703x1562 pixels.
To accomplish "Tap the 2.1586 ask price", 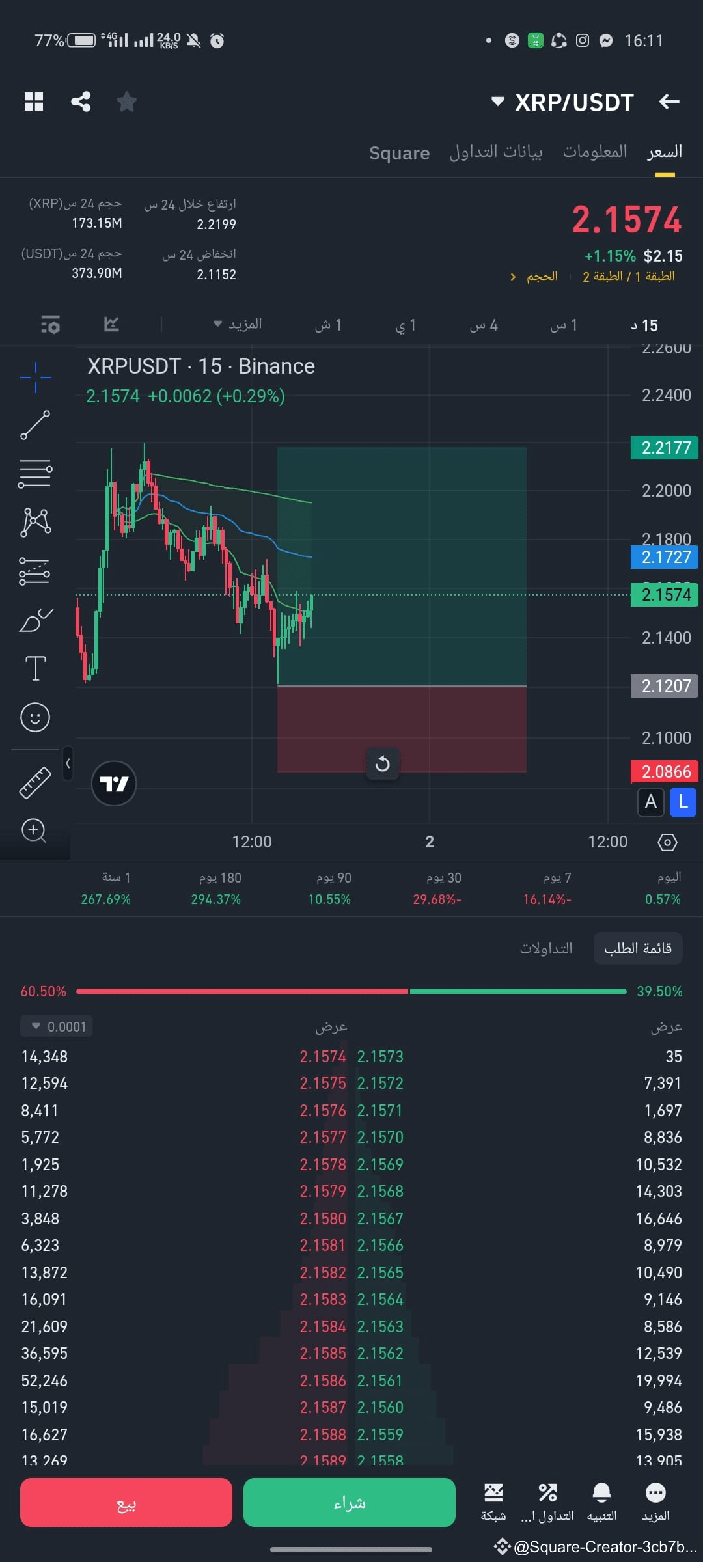I will click(323, 1380).
